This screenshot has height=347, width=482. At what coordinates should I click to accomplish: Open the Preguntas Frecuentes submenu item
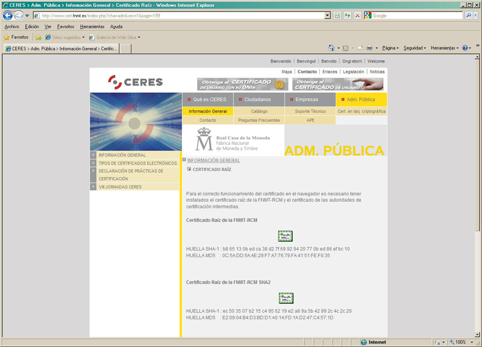coord(259,120)
